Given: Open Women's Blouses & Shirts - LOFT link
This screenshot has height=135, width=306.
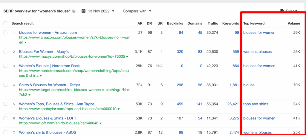Looking at the screenshot, I should (48, 118).
